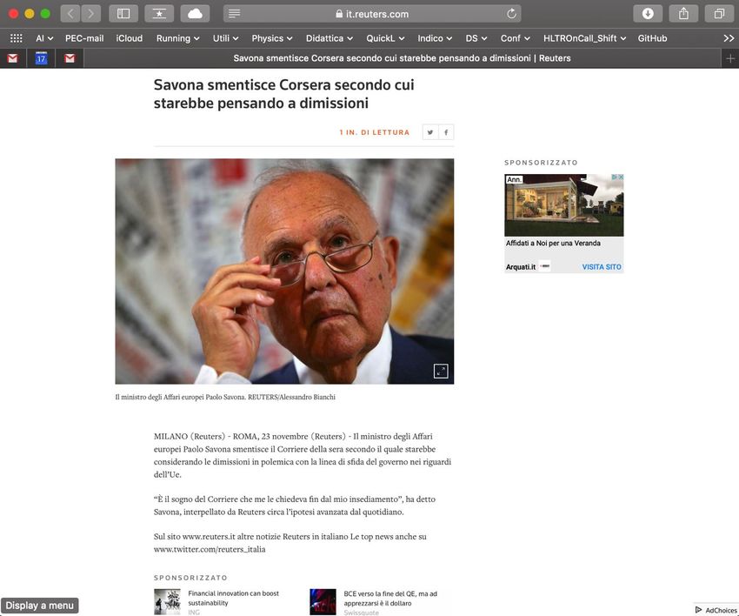Switch to the pinned calendar tab
739x616 pixels.
[x=41, y=58]
